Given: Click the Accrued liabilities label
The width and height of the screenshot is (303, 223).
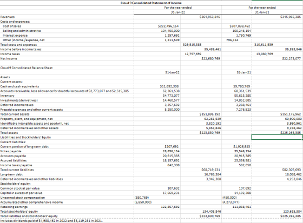Looking at the screenshot, I should coord(14,160).
